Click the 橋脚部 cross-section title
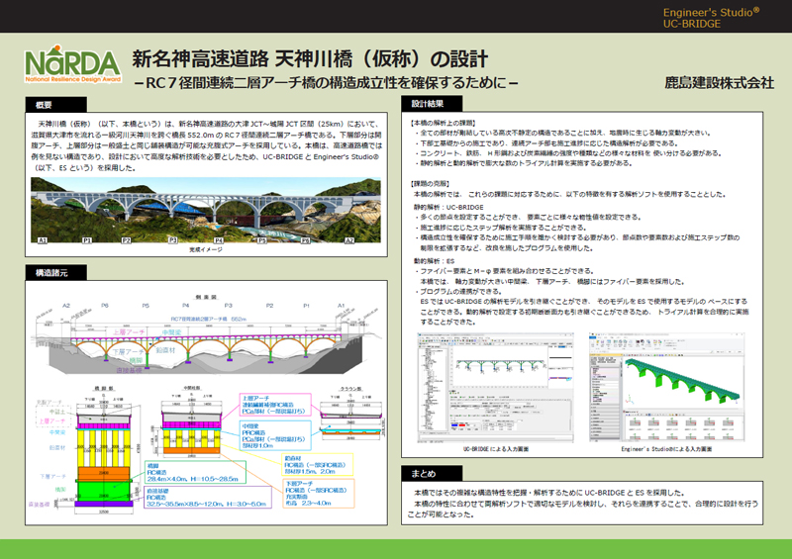This screenshot has height=559, width=792. pyautogui.click(x=104, y=388)
